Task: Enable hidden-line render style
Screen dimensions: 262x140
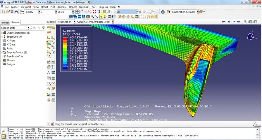Action: [x=147, y=17]
